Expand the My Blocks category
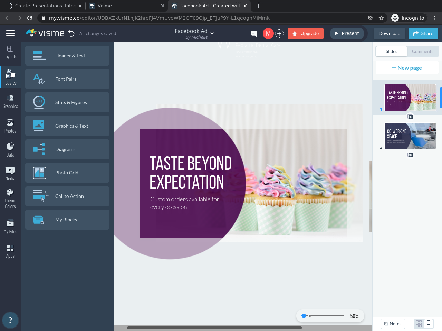 (67, 220)
